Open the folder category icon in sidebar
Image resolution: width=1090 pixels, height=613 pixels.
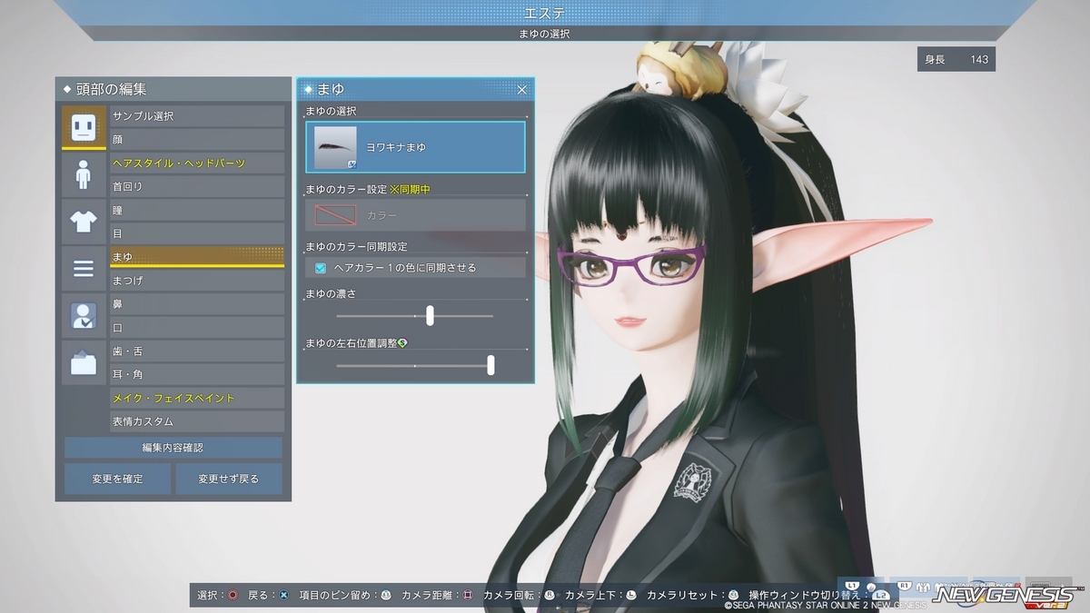coord(84,362)
